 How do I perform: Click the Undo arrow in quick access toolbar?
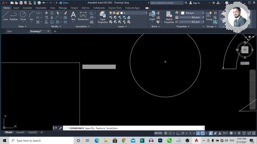point(44,3)
